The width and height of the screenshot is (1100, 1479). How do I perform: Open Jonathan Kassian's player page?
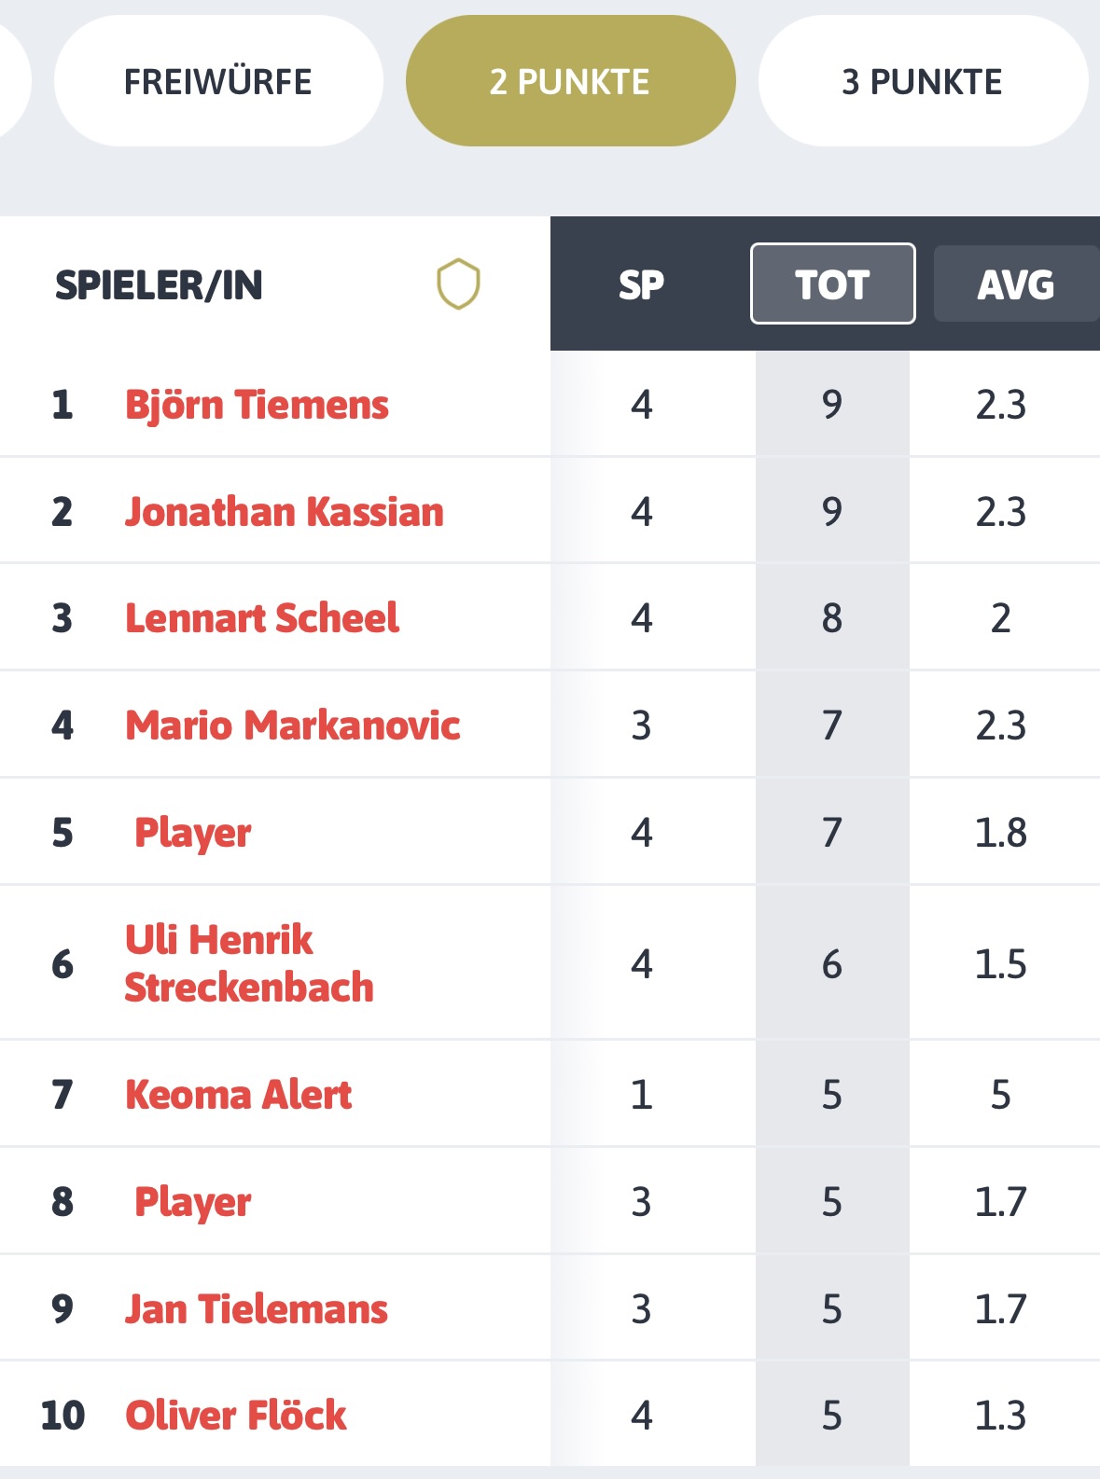pyautogui.click(x=285, y=512)
